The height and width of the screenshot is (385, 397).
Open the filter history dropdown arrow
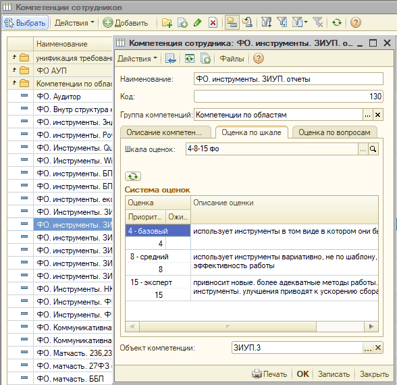pos(306,22)
